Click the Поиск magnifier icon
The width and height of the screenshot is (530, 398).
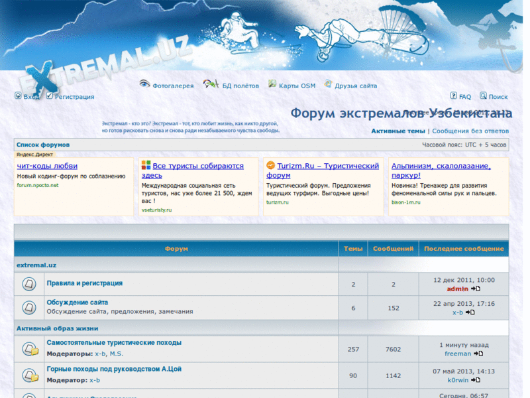(484, 96)
